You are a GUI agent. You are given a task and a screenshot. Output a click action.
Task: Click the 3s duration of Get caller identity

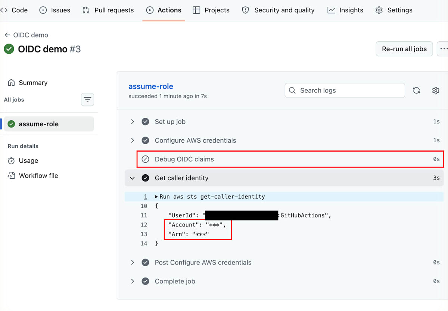436,178
